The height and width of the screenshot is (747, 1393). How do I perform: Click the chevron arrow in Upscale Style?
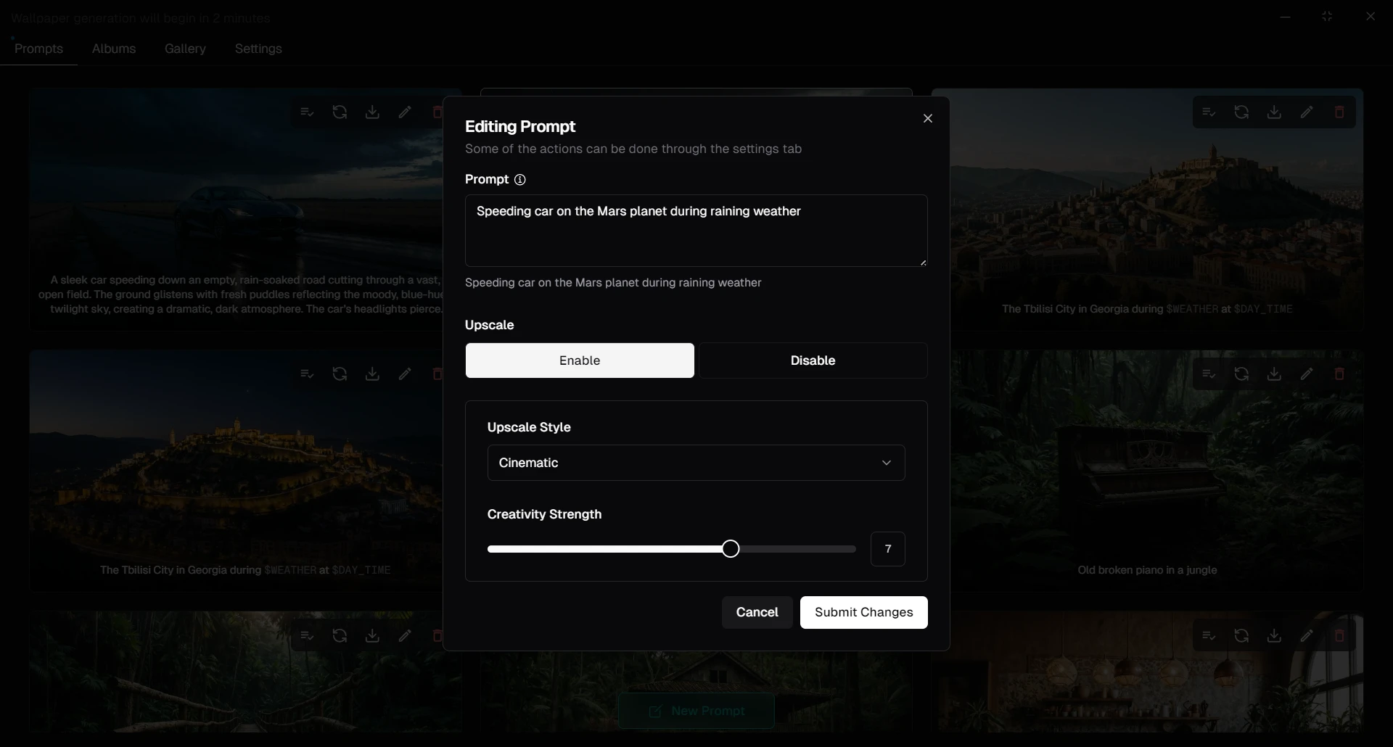(886, 463)
